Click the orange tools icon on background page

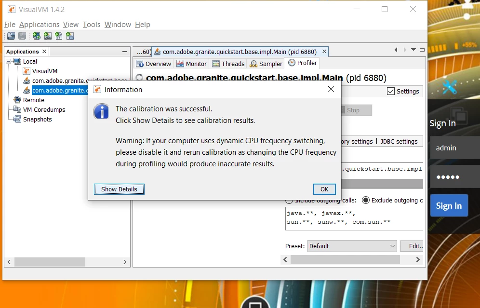point(449,87)
